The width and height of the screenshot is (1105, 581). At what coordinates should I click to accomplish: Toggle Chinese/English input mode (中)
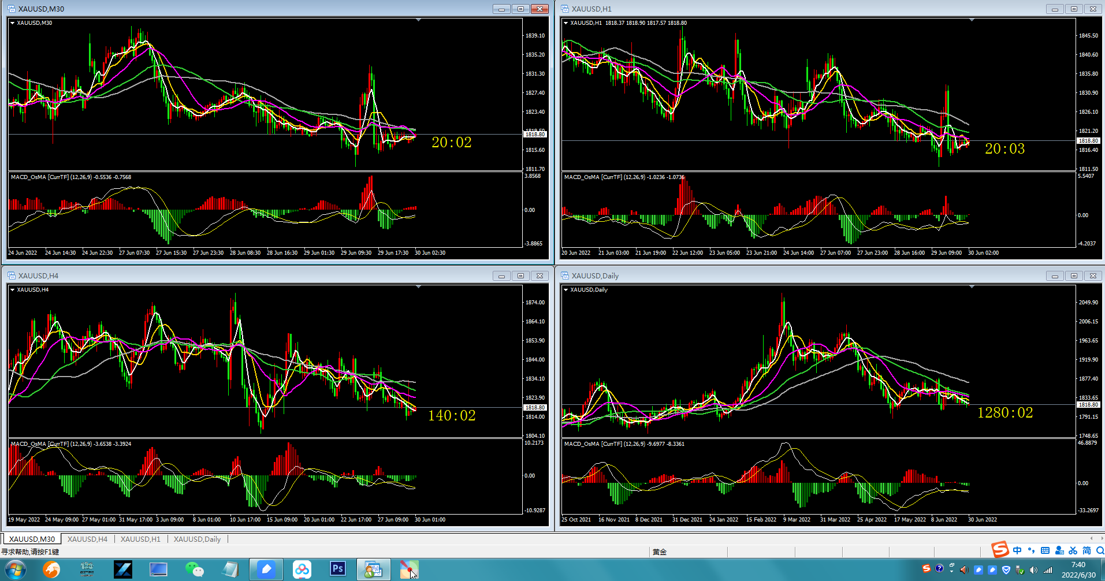tap(1017, 550)
